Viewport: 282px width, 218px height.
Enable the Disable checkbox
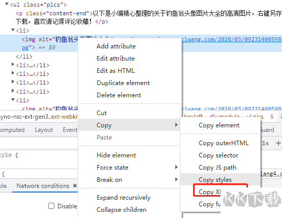click(x=51, y=206)
